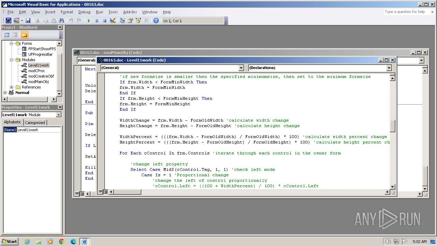Viewport: 437px width, 246px height.
Task: Click Level11work code scroll up arrow
Action: pyautogui.click(x=393, y=78)
